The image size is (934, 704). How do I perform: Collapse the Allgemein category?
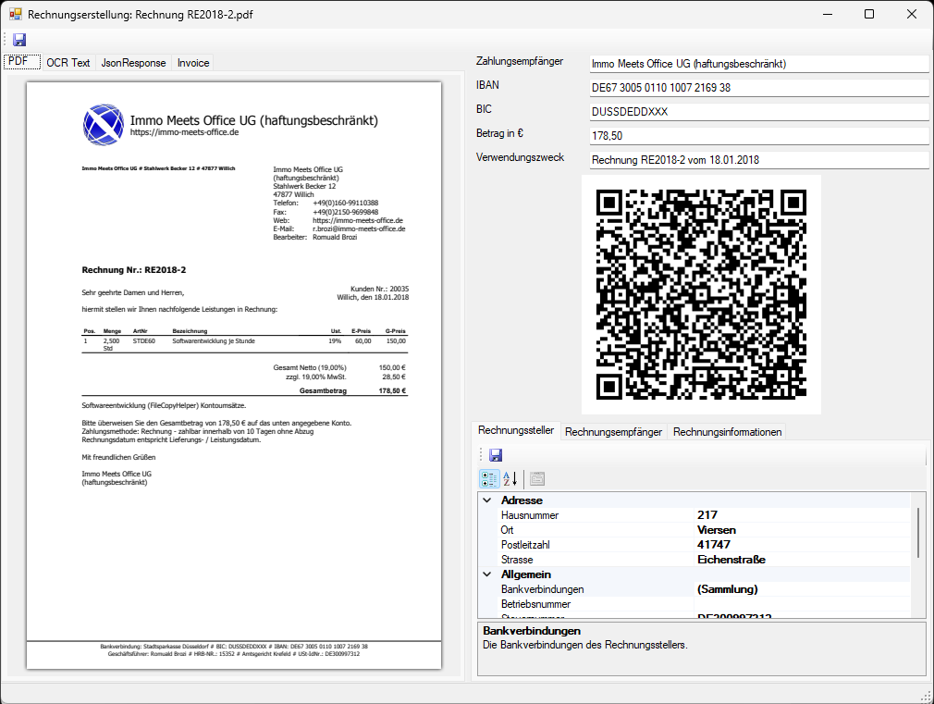click(x=487, y=574)
